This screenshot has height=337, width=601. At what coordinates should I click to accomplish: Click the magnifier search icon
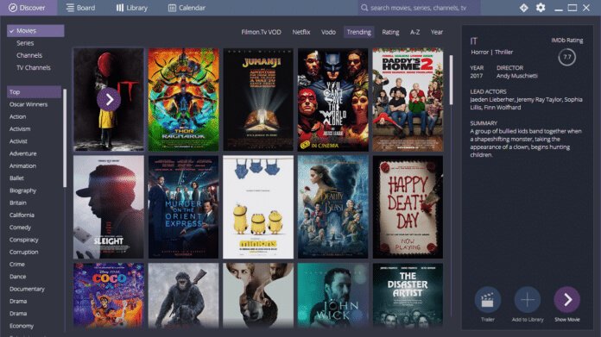tap(364, 8)
